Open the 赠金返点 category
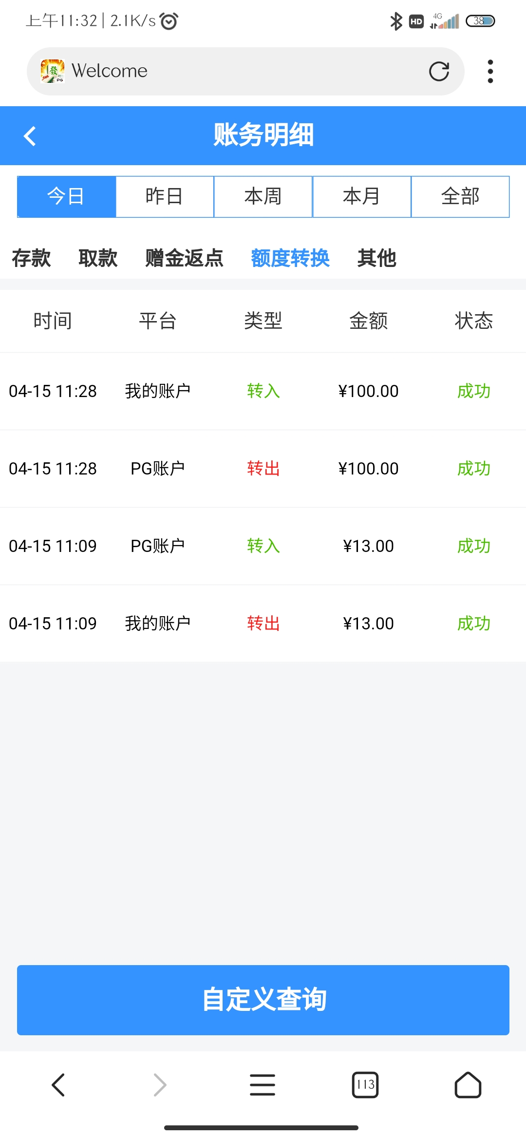This screenshot has width=526, height=1140. [x=184, y=258]
